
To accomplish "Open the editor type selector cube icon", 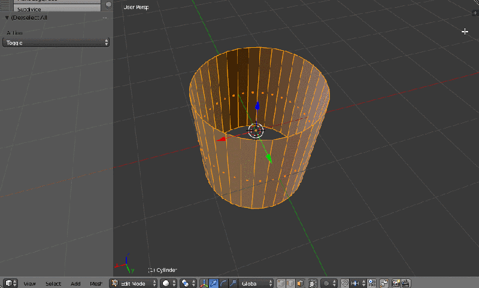I will tap(10, 283).
